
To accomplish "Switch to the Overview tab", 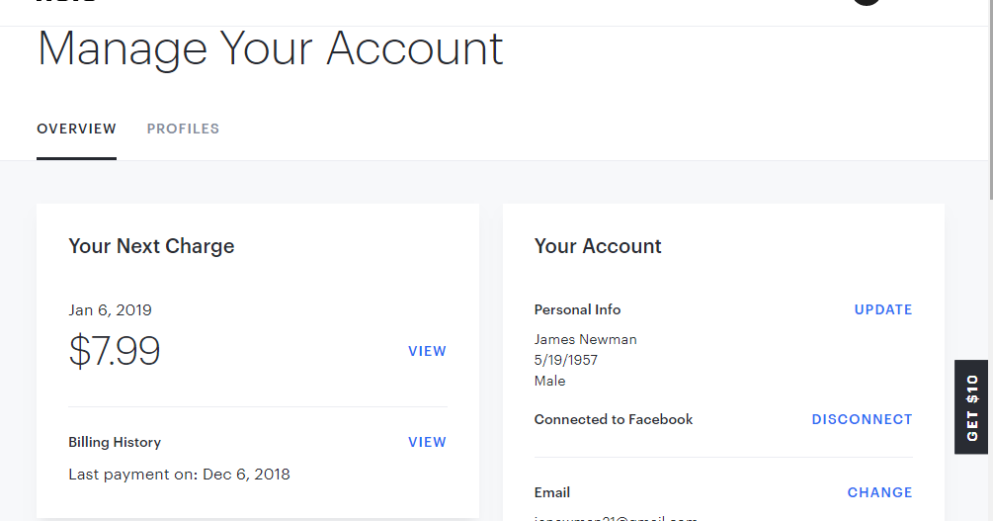I will point(76,129).
